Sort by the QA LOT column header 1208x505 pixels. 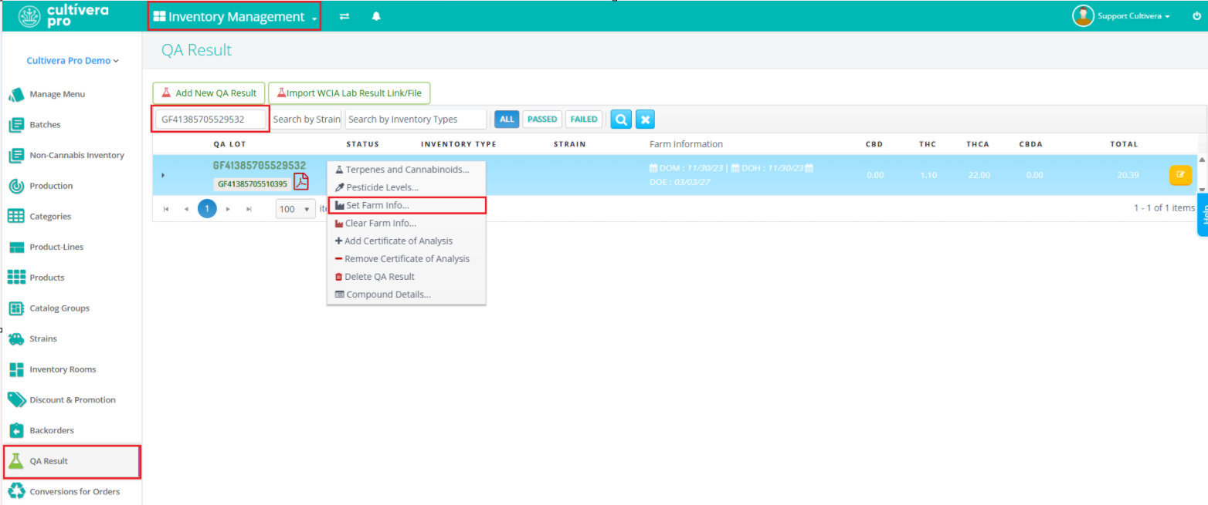[x=229, y=144]
